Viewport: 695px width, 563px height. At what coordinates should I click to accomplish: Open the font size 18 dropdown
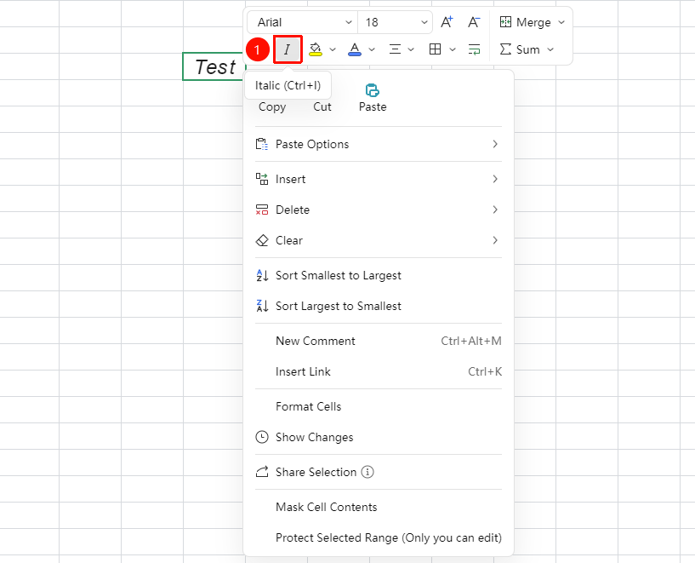395,22
